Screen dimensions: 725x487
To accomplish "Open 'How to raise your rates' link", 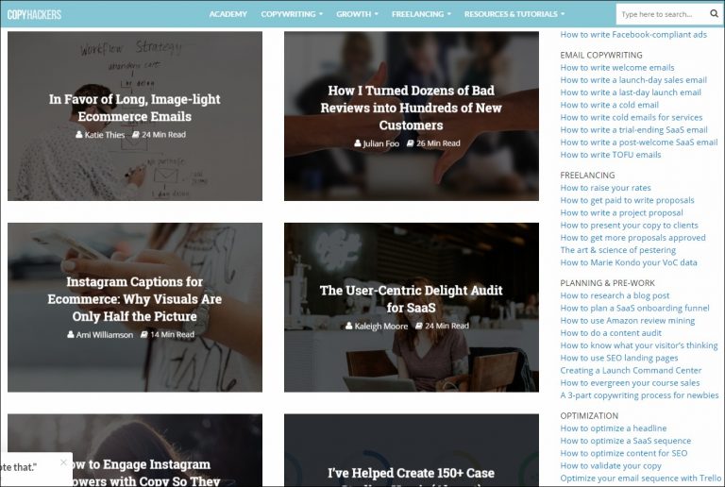I will (x=605, y=188).
